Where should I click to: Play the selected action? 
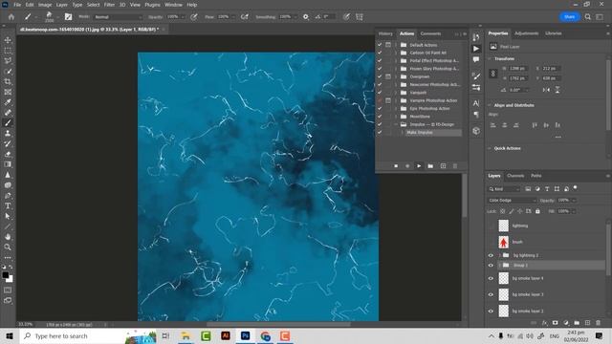pyautogui.click(x=419, y=166)
